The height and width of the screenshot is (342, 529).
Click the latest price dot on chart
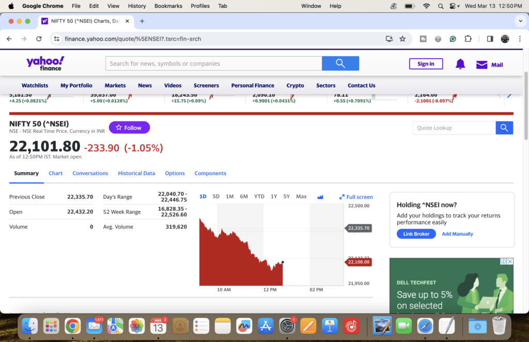point(283,262)
